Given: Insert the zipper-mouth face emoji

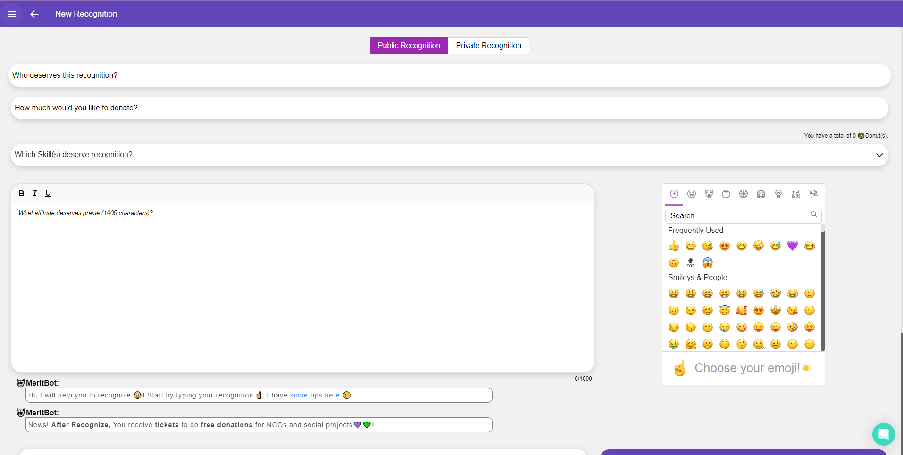Looking at the screenshot, I should coord(759,344).
